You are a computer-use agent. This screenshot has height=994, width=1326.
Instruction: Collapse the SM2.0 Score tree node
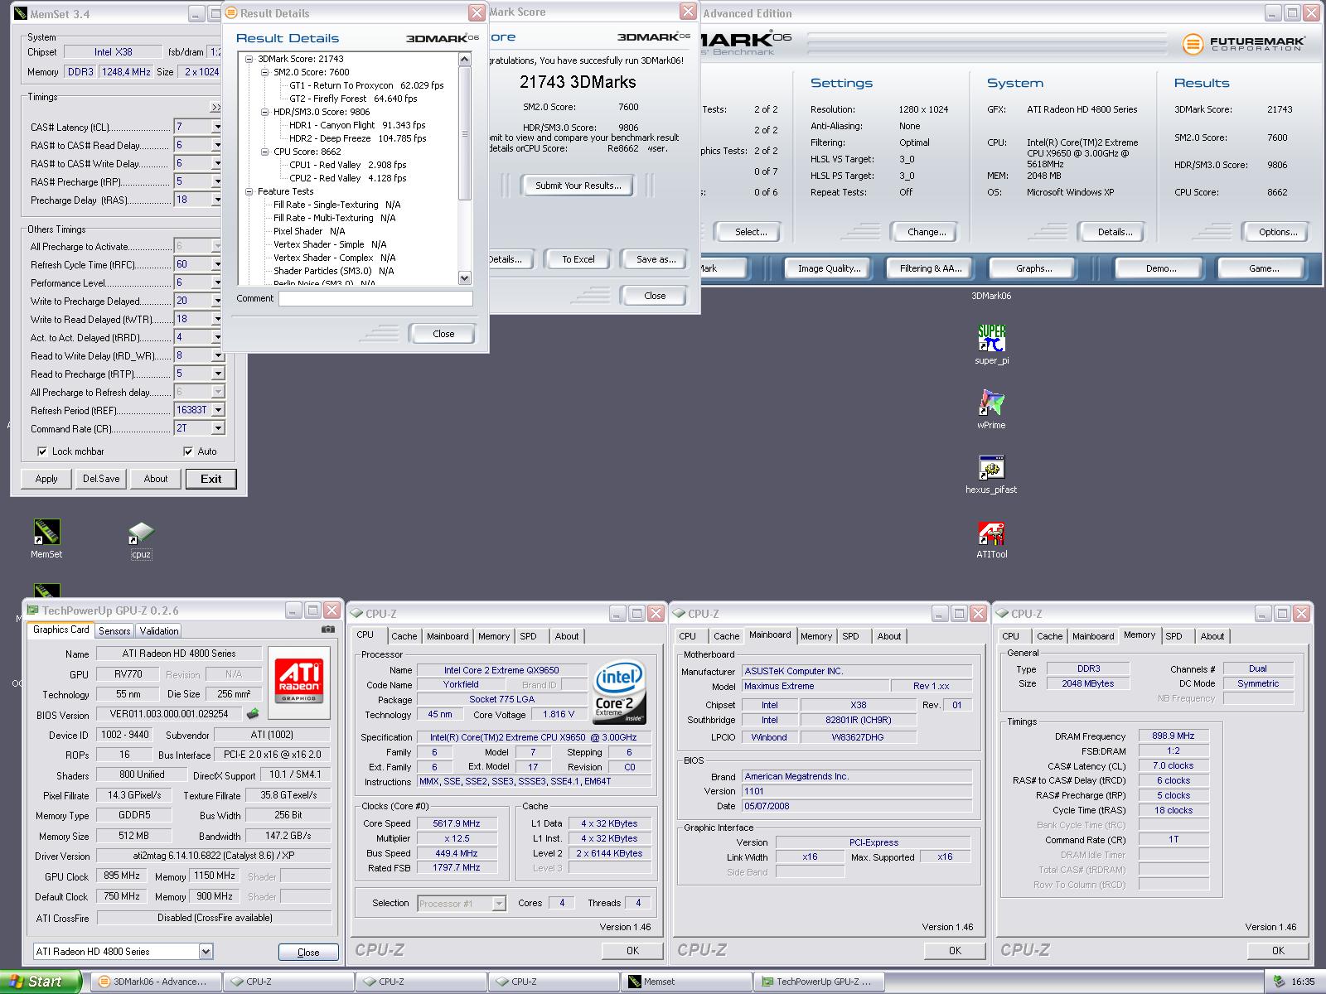pyautogui.click(x=265, y=72)
